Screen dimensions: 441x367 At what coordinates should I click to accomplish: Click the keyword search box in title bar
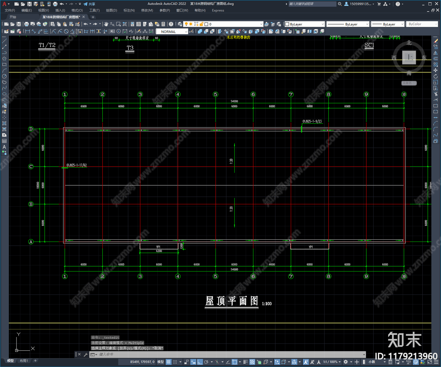(x=312, y=4)
